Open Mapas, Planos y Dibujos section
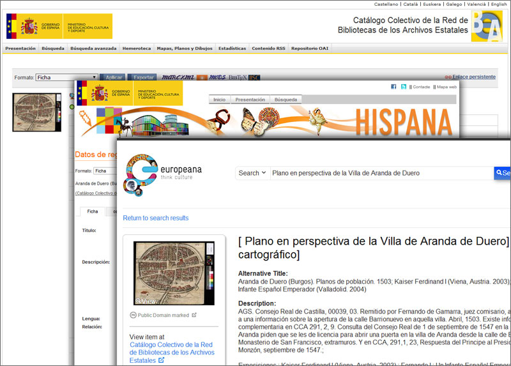Image resolution: width=511 pixels, height=366 pixels. [x=185, y=49]
